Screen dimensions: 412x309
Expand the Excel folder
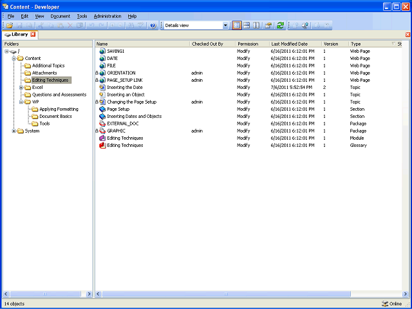pos(21,88)
